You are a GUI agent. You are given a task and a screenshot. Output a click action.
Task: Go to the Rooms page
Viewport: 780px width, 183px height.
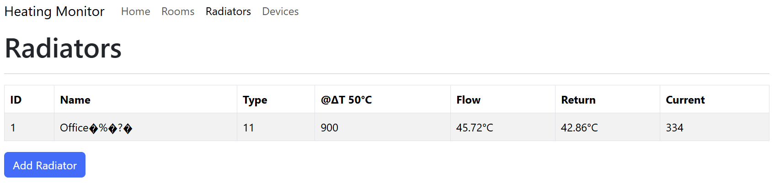tap(178, 11)
